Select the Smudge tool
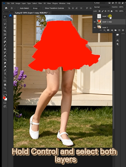This screenshot has width=126, height=167. click(5, 63)
